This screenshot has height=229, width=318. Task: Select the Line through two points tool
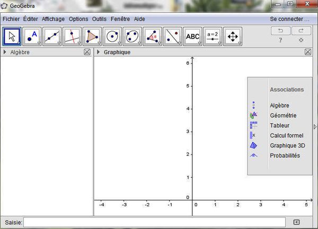52,36
